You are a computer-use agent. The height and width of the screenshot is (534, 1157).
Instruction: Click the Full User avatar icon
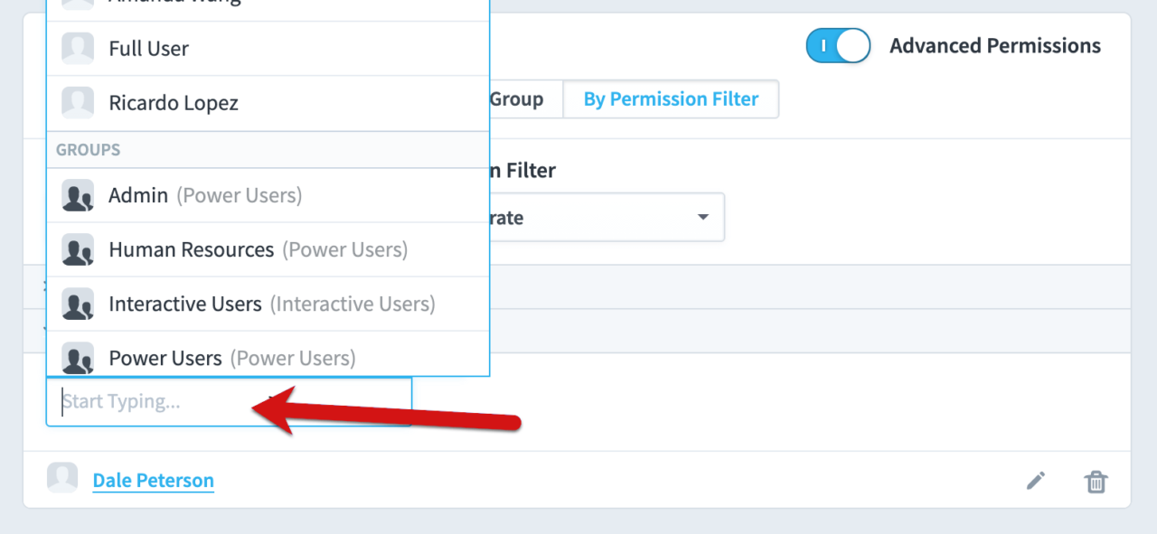coord(78,49)
